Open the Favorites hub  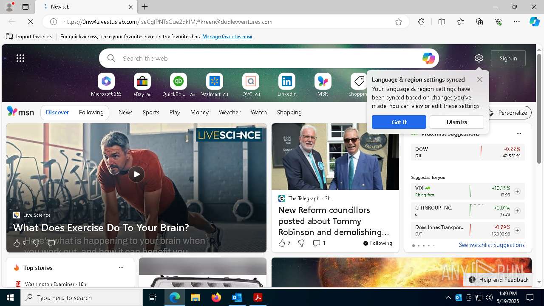461,22
